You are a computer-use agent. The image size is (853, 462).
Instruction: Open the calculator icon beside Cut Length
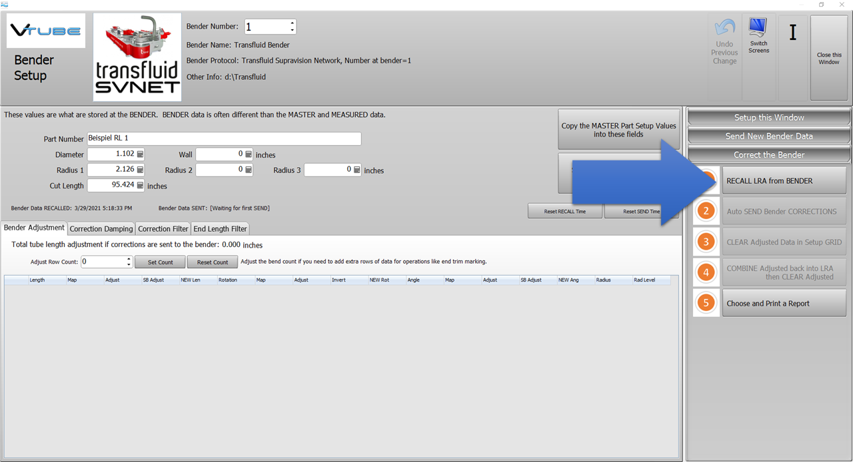tap(140, 186)
